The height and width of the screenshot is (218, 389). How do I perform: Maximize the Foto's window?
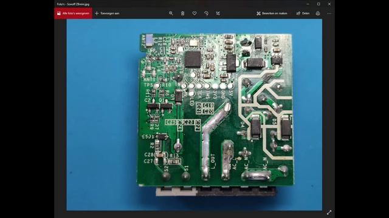pos(318,4)
